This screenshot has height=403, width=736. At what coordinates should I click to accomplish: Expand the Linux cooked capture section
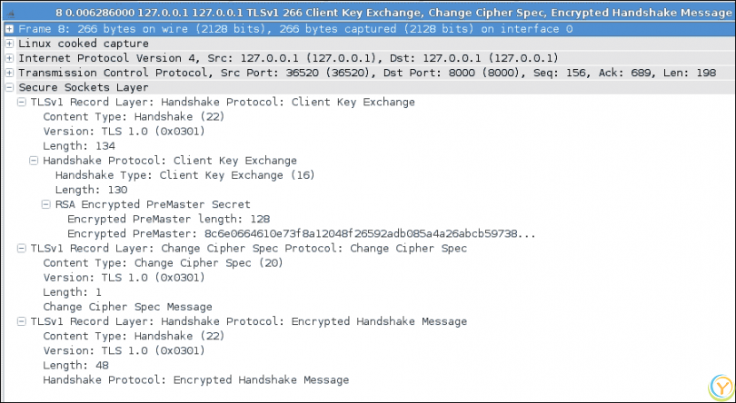click(9, 44)
